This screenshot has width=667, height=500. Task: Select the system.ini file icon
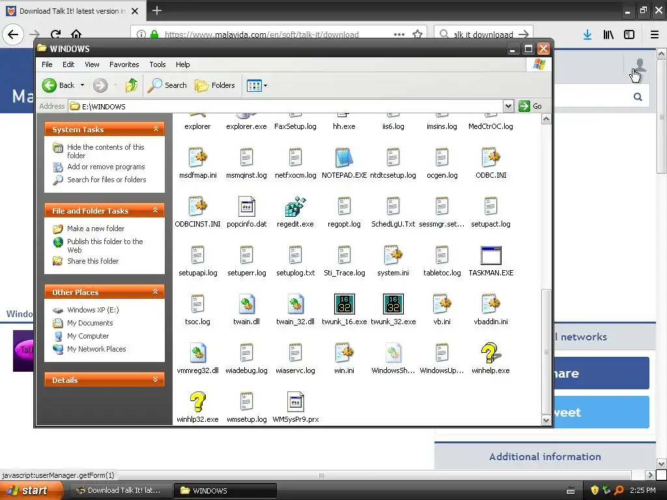coord(393,255)
